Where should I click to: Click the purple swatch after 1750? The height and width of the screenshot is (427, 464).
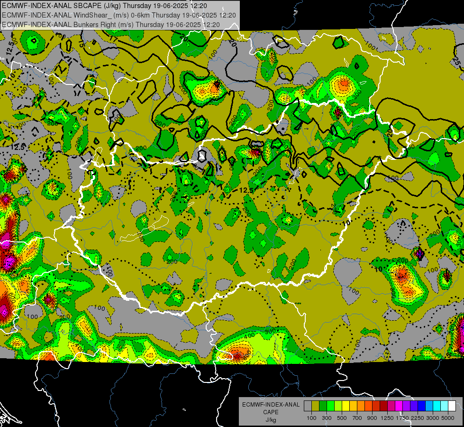407,406
